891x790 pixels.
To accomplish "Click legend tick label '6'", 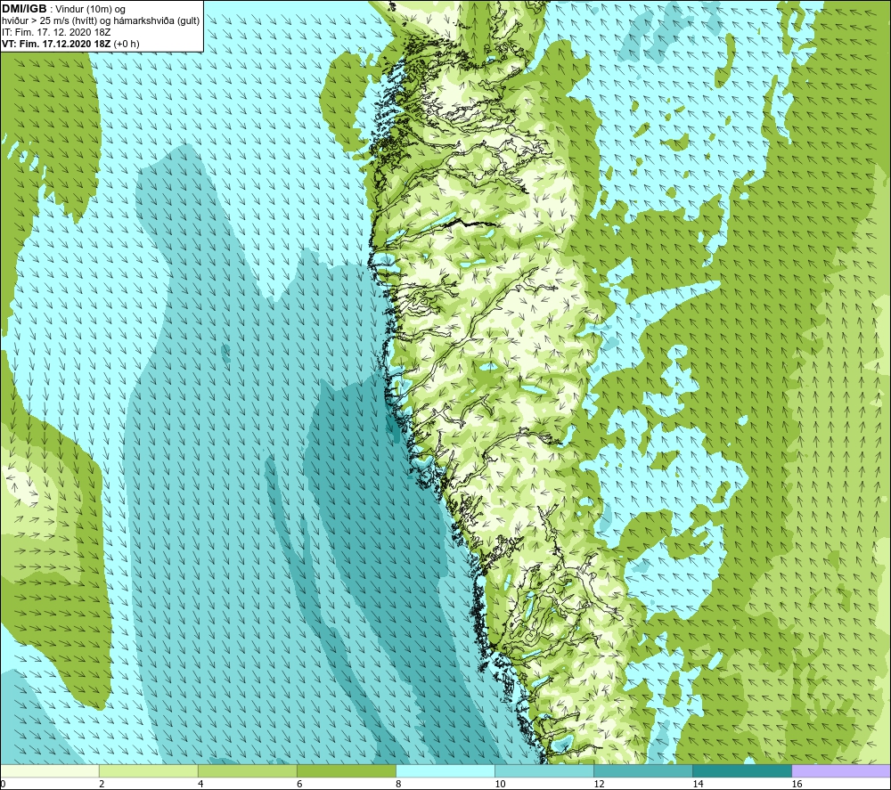I will pyautogui.click(x=299, y=784).
